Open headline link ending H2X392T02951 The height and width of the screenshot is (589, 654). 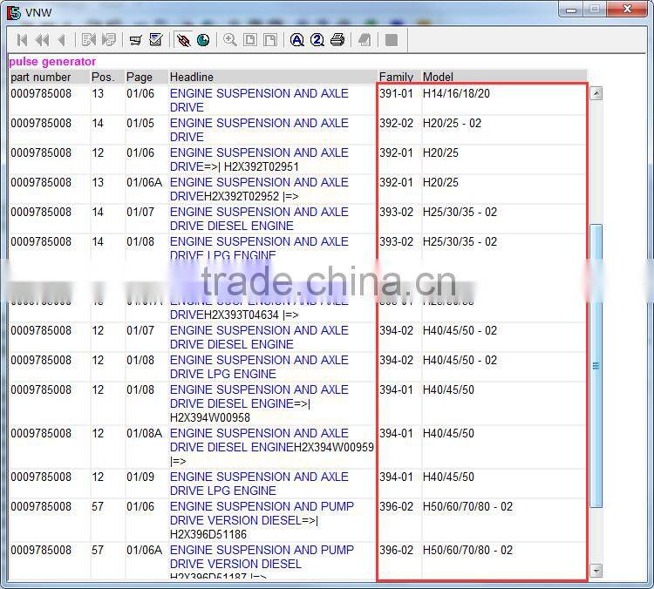[259, 159]
